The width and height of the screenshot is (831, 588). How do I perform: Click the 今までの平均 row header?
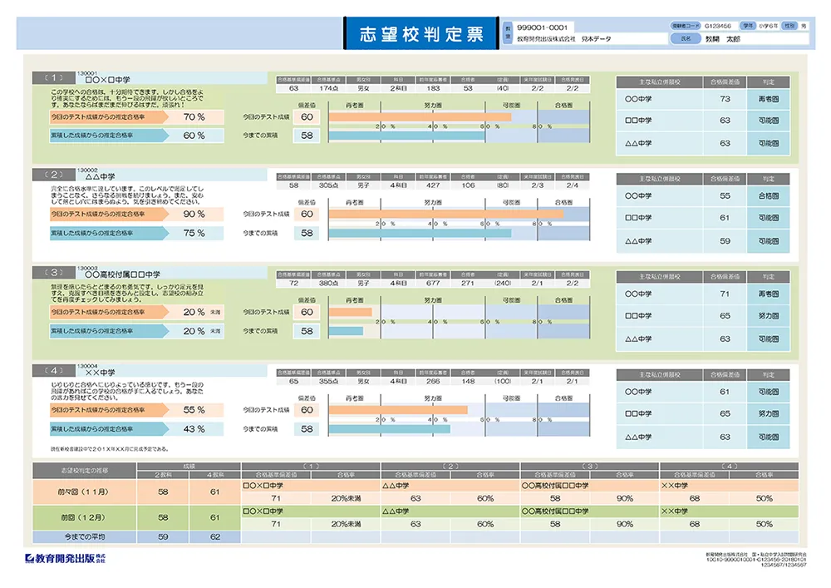coord(81,537)
